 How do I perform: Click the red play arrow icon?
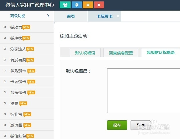tap(99, 5)
